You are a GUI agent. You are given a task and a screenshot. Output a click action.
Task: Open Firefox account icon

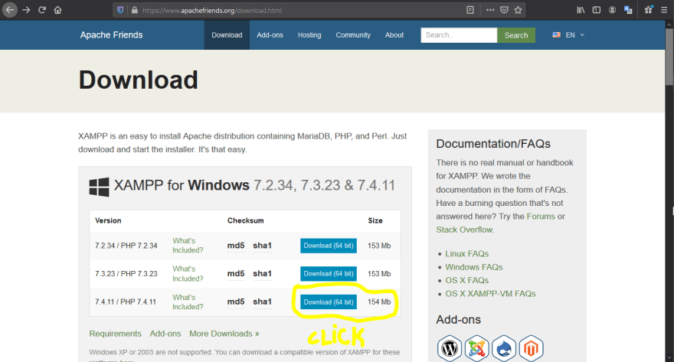click(x=612, y=10)
